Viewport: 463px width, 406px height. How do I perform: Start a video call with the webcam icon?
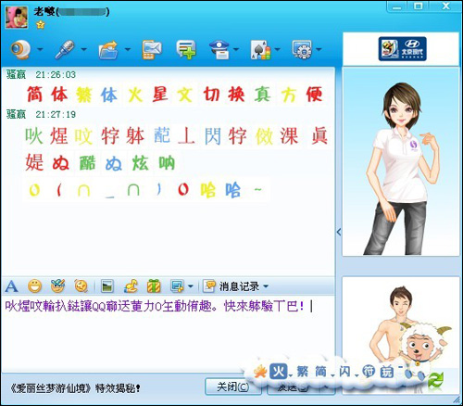click(20, 49)
